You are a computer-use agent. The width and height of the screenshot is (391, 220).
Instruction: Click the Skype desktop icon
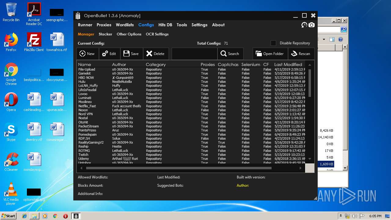coord(11,132)
